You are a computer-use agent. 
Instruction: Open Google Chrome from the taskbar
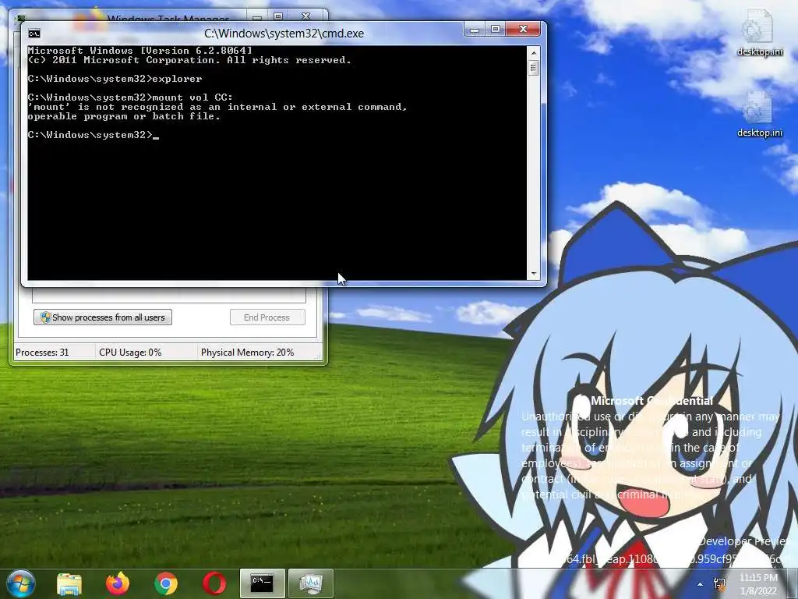click(x=166, y=583)
